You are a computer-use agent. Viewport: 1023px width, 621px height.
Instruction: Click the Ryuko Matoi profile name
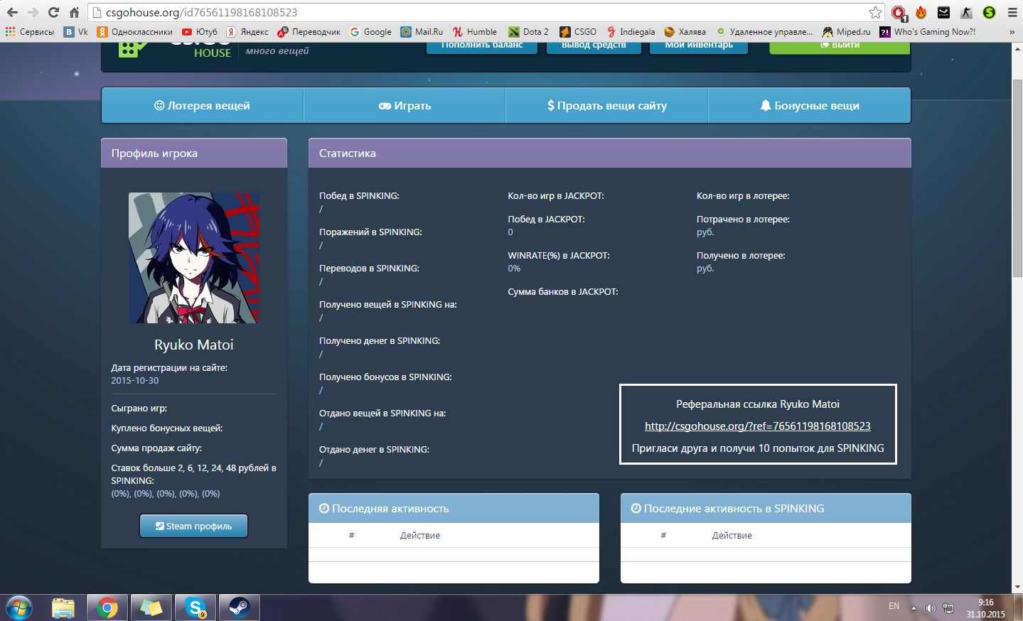[x=194, y=345]
